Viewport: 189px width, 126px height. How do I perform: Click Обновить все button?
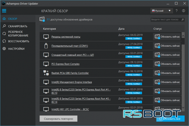170,119
